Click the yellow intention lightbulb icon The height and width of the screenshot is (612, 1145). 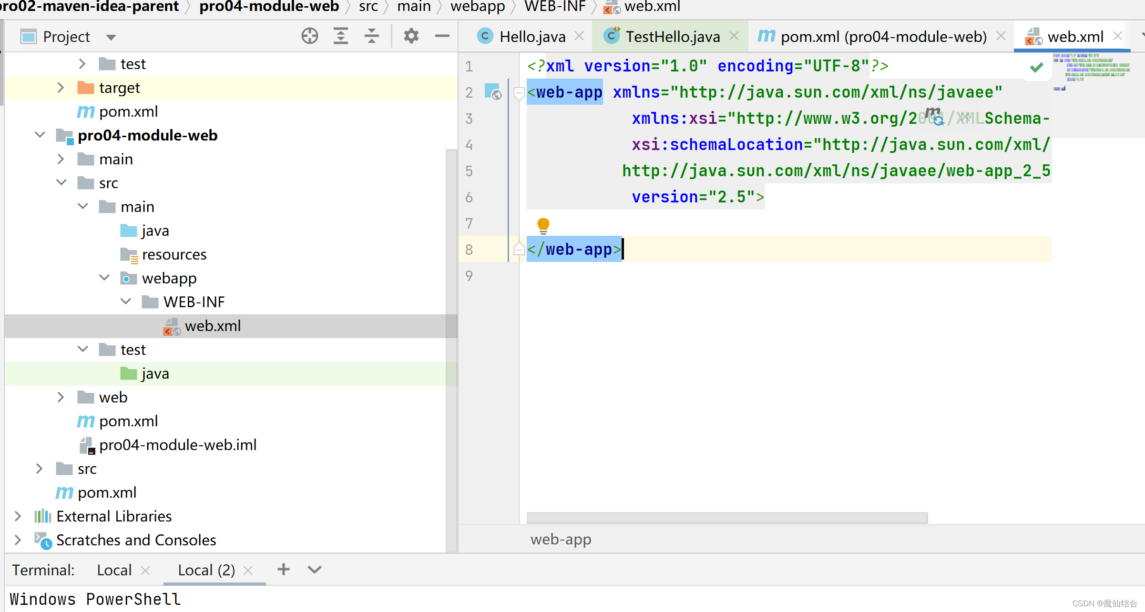tap(543, 226)
